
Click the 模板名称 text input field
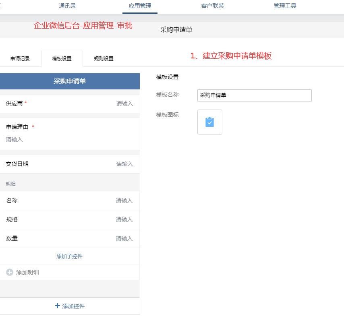255,95
